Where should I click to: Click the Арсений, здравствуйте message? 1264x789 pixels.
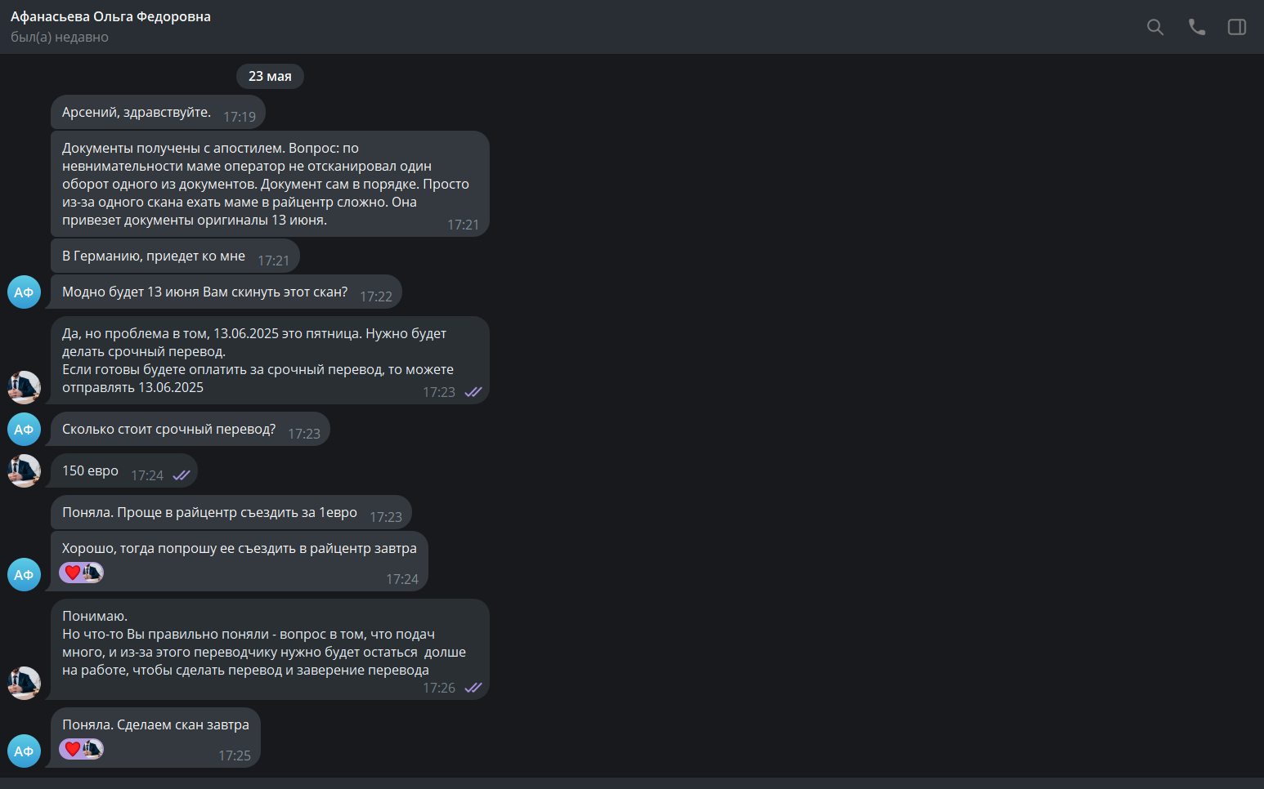tap(137, 113)
